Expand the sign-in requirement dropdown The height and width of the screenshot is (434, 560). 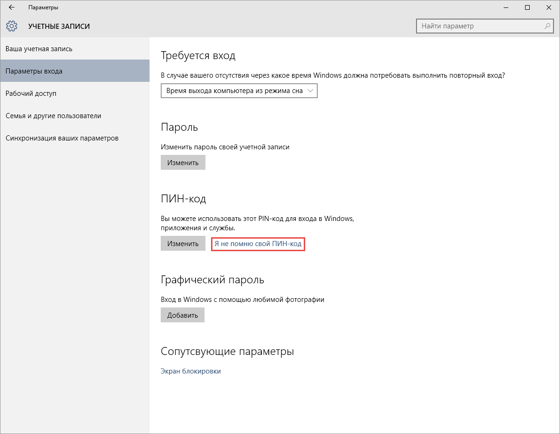239,91
